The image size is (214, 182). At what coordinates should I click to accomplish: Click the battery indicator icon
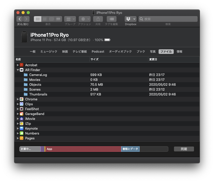click(x=108, y=40)
